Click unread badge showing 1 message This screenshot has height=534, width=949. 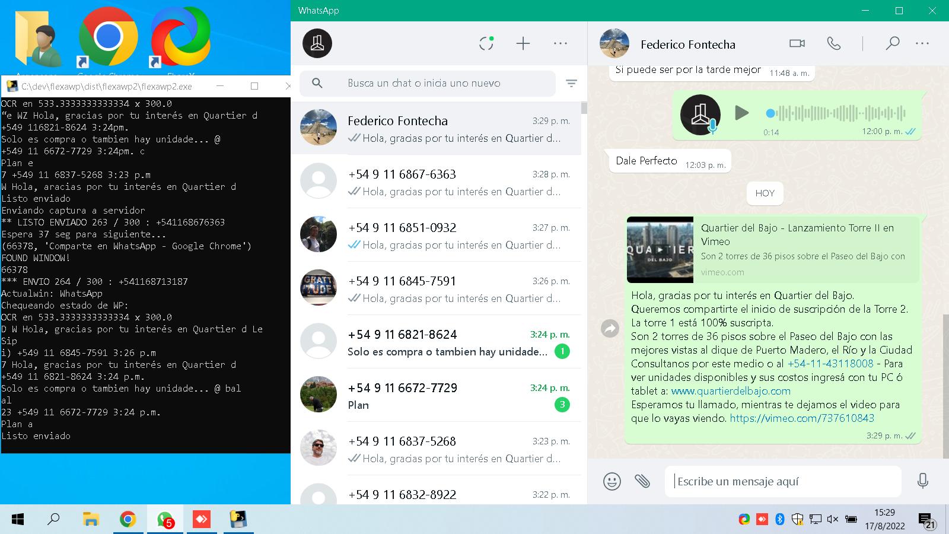click(562, 351)
